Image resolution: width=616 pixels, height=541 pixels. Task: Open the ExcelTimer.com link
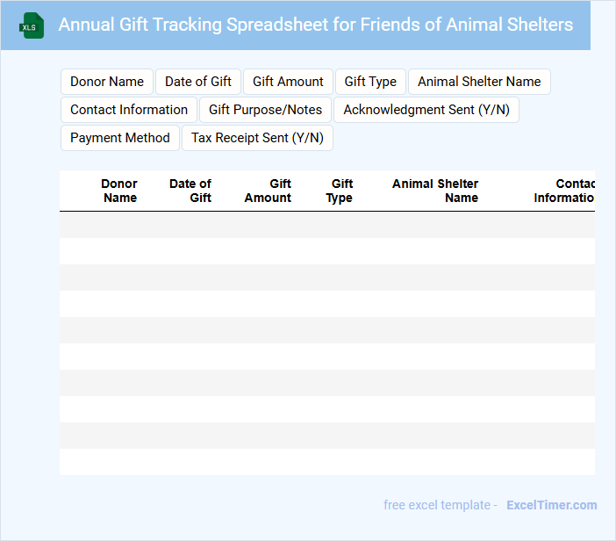point(551,505)
